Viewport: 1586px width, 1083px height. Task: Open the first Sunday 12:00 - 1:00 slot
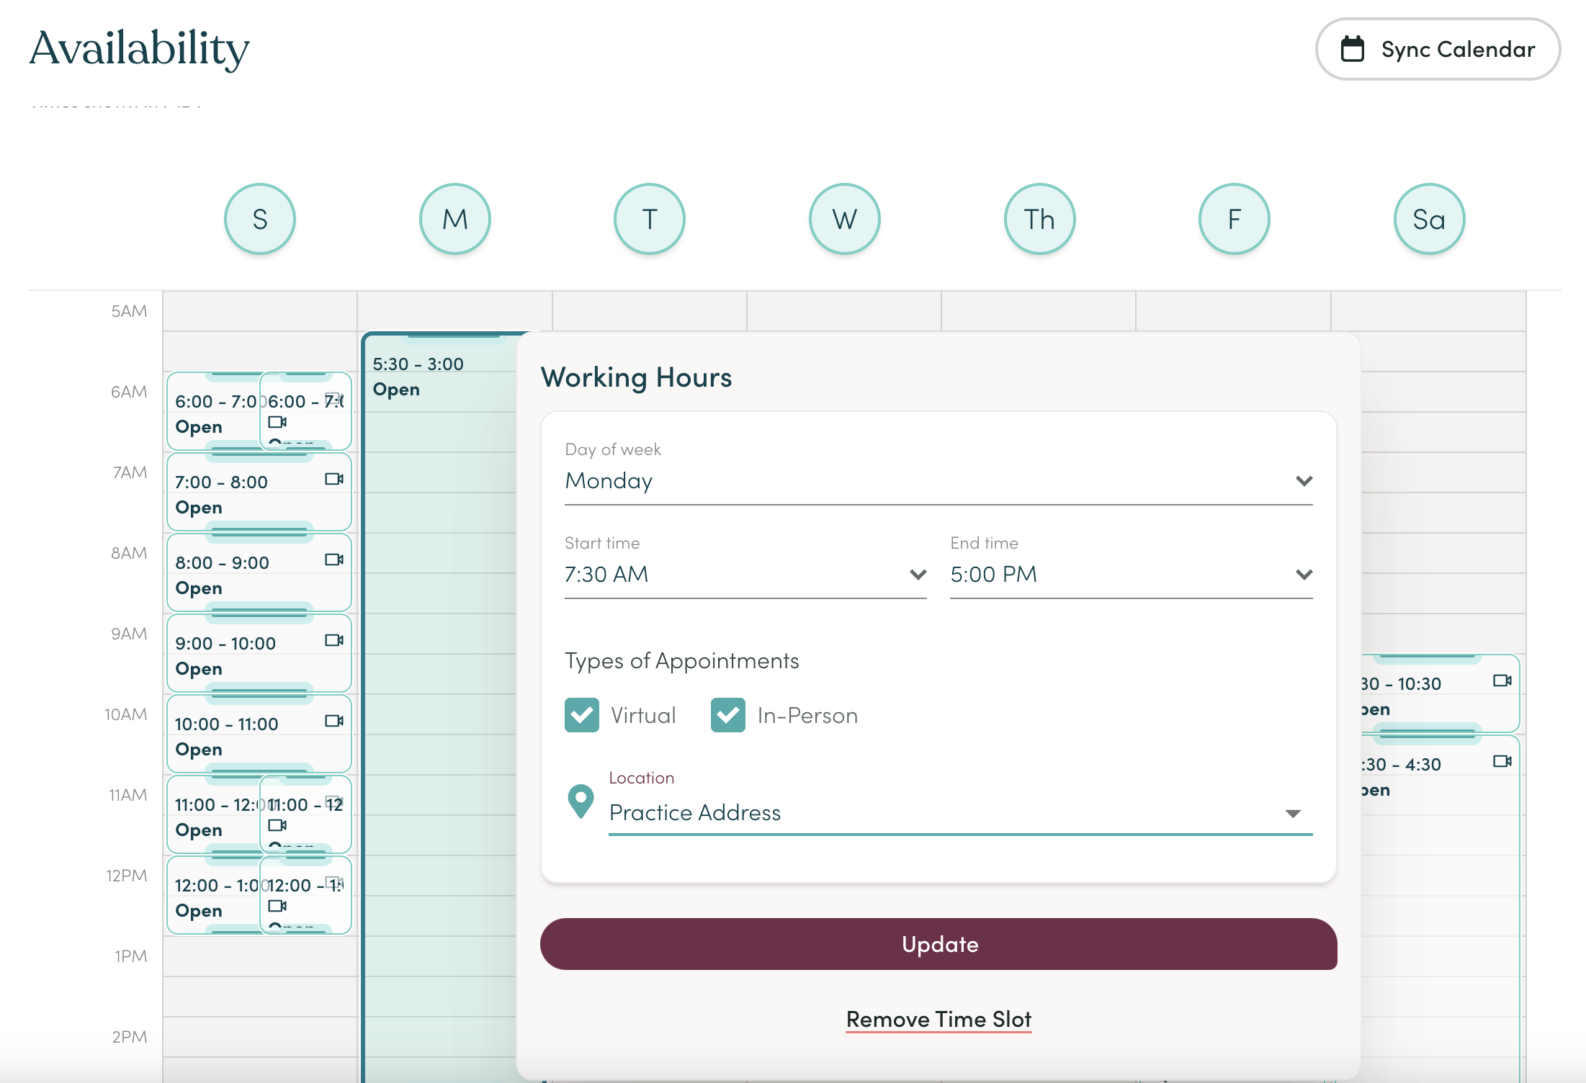[213, 896]
